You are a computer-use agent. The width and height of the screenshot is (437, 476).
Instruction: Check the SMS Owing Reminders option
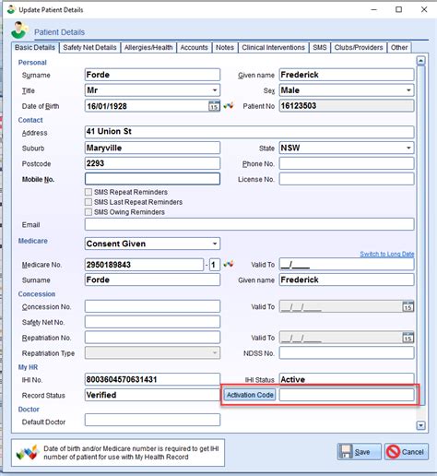[89, 212]
